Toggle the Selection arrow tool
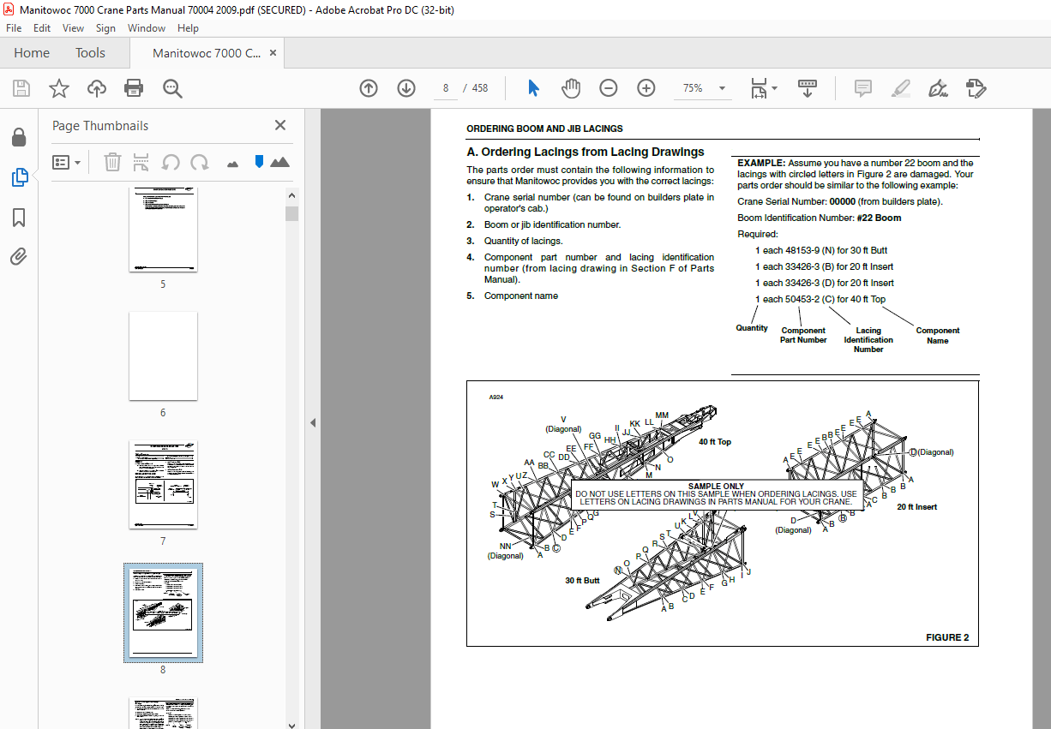This screenshot has height=729, width=1051. point(532,87)
